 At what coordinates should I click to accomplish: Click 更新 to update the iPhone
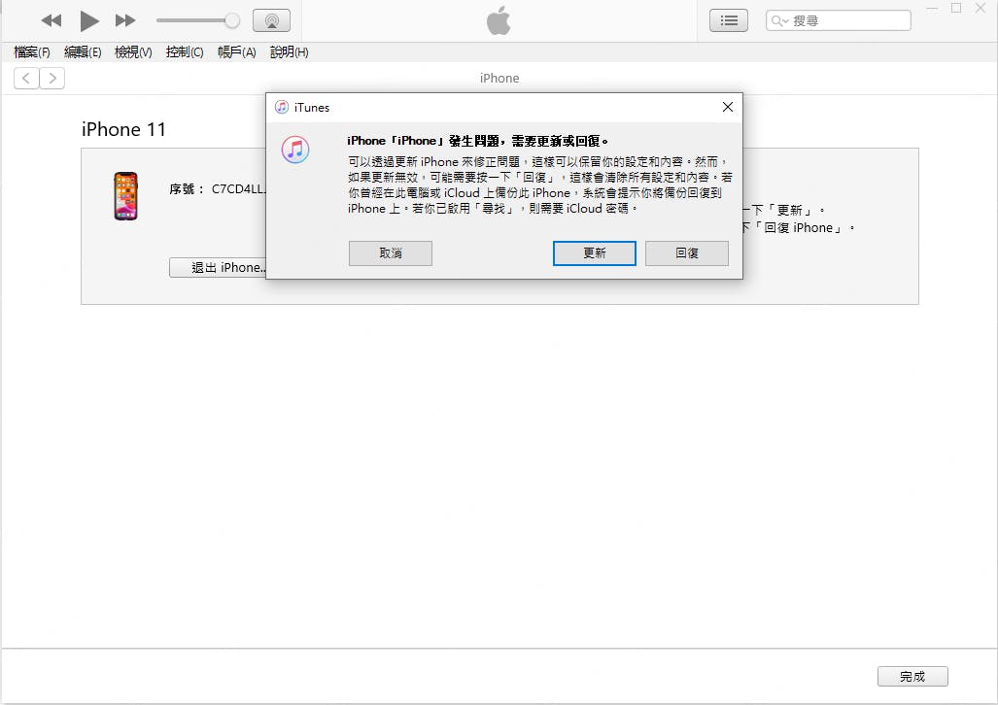(595, 253)
